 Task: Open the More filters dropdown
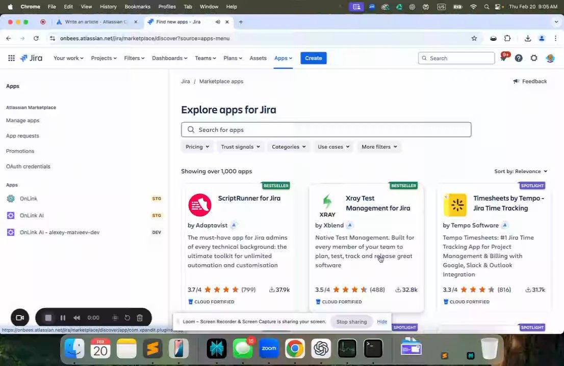point(379,147)
